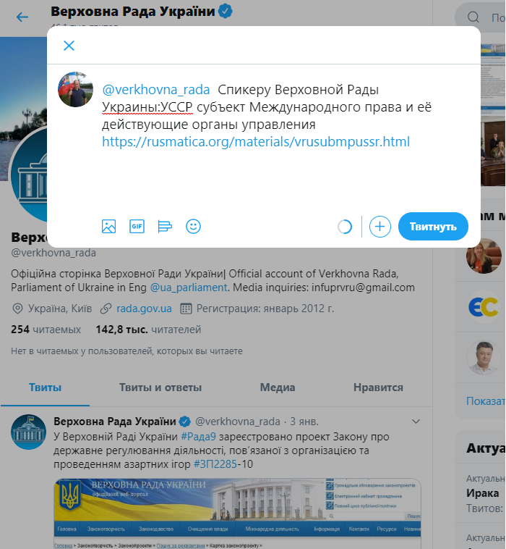
Task: Click the suggested account avatar of man in white shirt
Action: (x=484, y=358)
